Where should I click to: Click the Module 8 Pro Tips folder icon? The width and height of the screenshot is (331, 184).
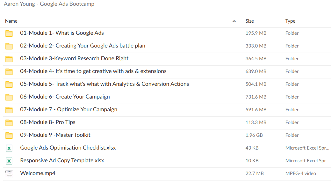pyautogui.click(x=9, y=122)
